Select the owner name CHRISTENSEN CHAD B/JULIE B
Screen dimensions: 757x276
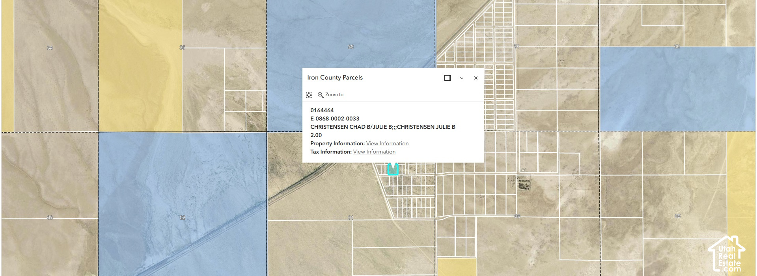click(351, 127)
